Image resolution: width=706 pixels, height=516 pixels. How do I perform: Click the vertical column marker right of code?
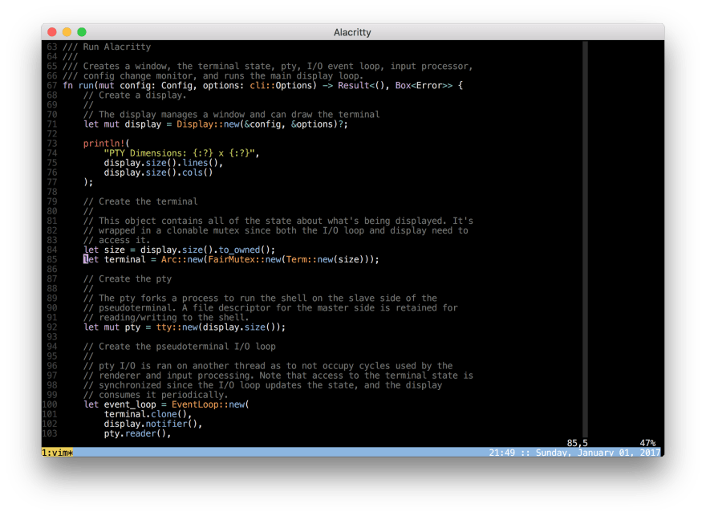pos(585,241)
